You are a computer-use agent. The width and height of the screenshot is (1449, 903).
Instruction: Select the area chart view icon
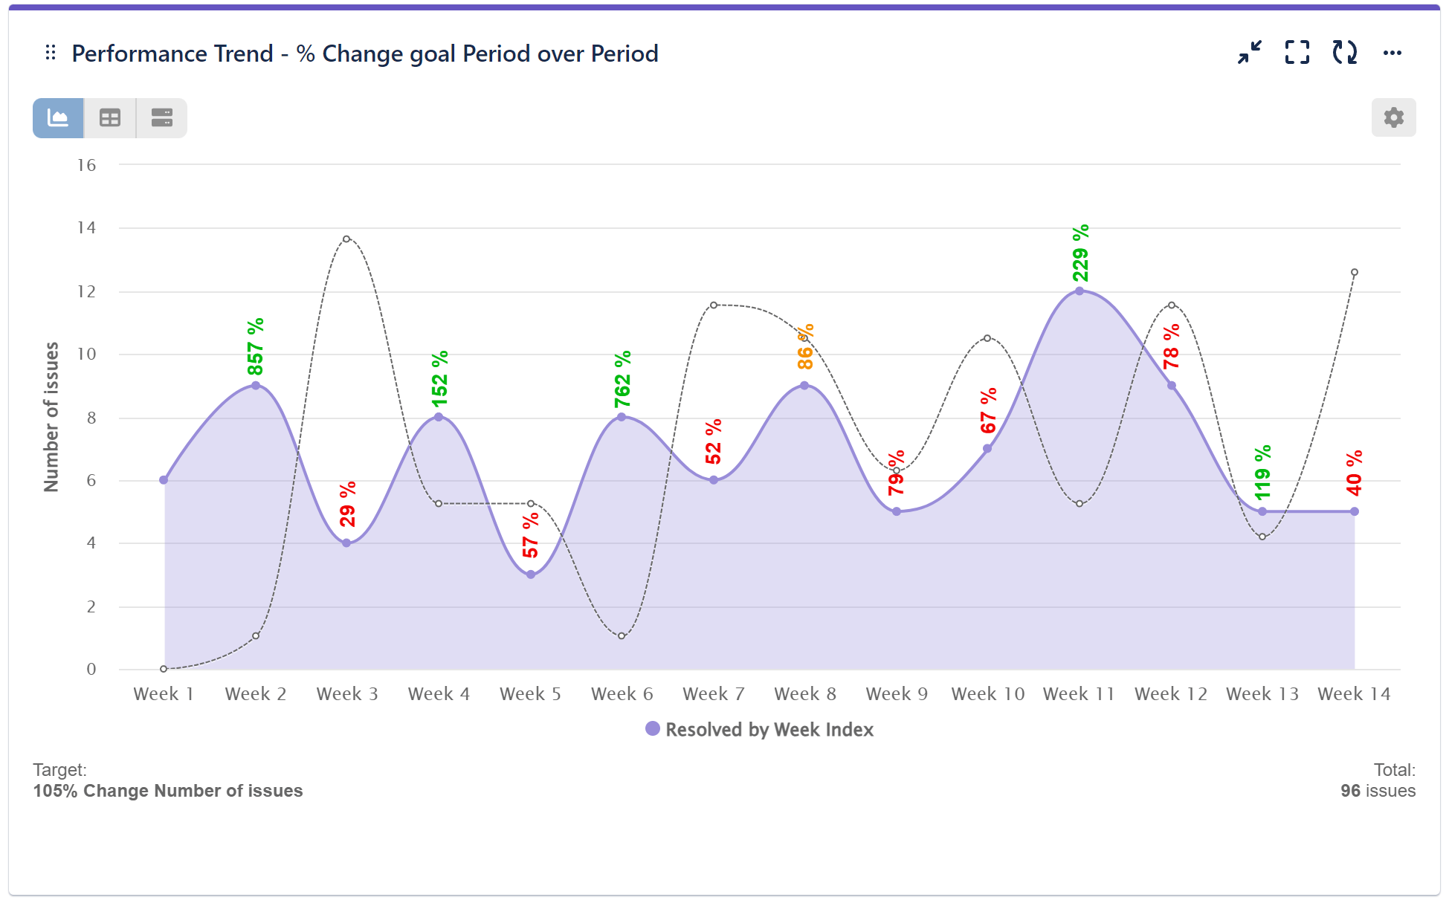coord(57,117)
